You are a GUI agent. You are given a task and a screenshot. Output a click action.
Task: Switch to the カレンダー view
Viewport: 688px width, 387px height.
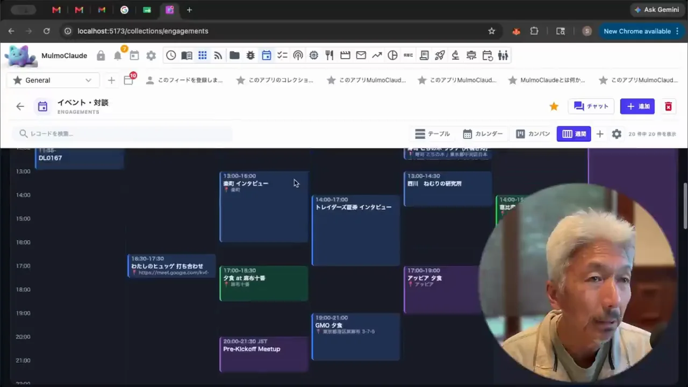click(483, 134)
